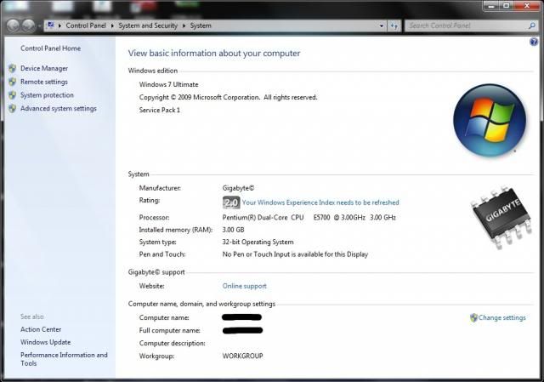The height and width of the screenshot is (382, 544).
Task: Click the Windows Experience Index rating badge
Action: tap(230, 202)
